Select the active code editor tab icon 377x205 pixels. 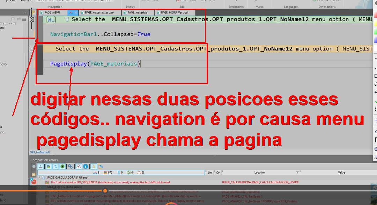(71, 13)
